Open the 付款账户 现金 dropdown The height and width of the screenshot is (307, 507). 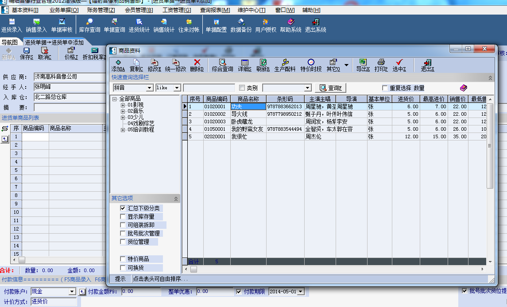(72, 292)
